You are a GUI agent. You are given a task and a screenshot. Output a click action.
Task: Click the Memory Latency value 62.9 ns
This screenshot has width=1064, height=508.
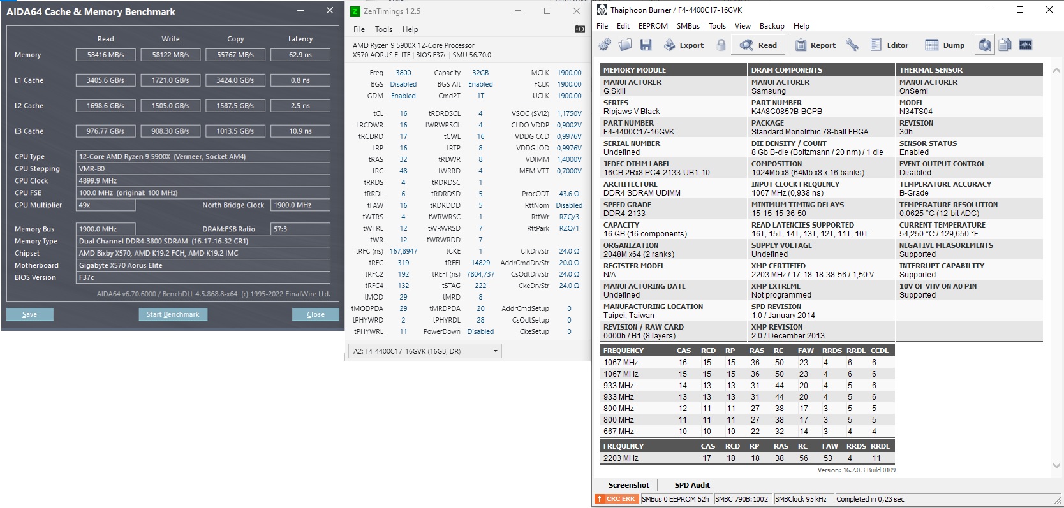click(300, 55)
